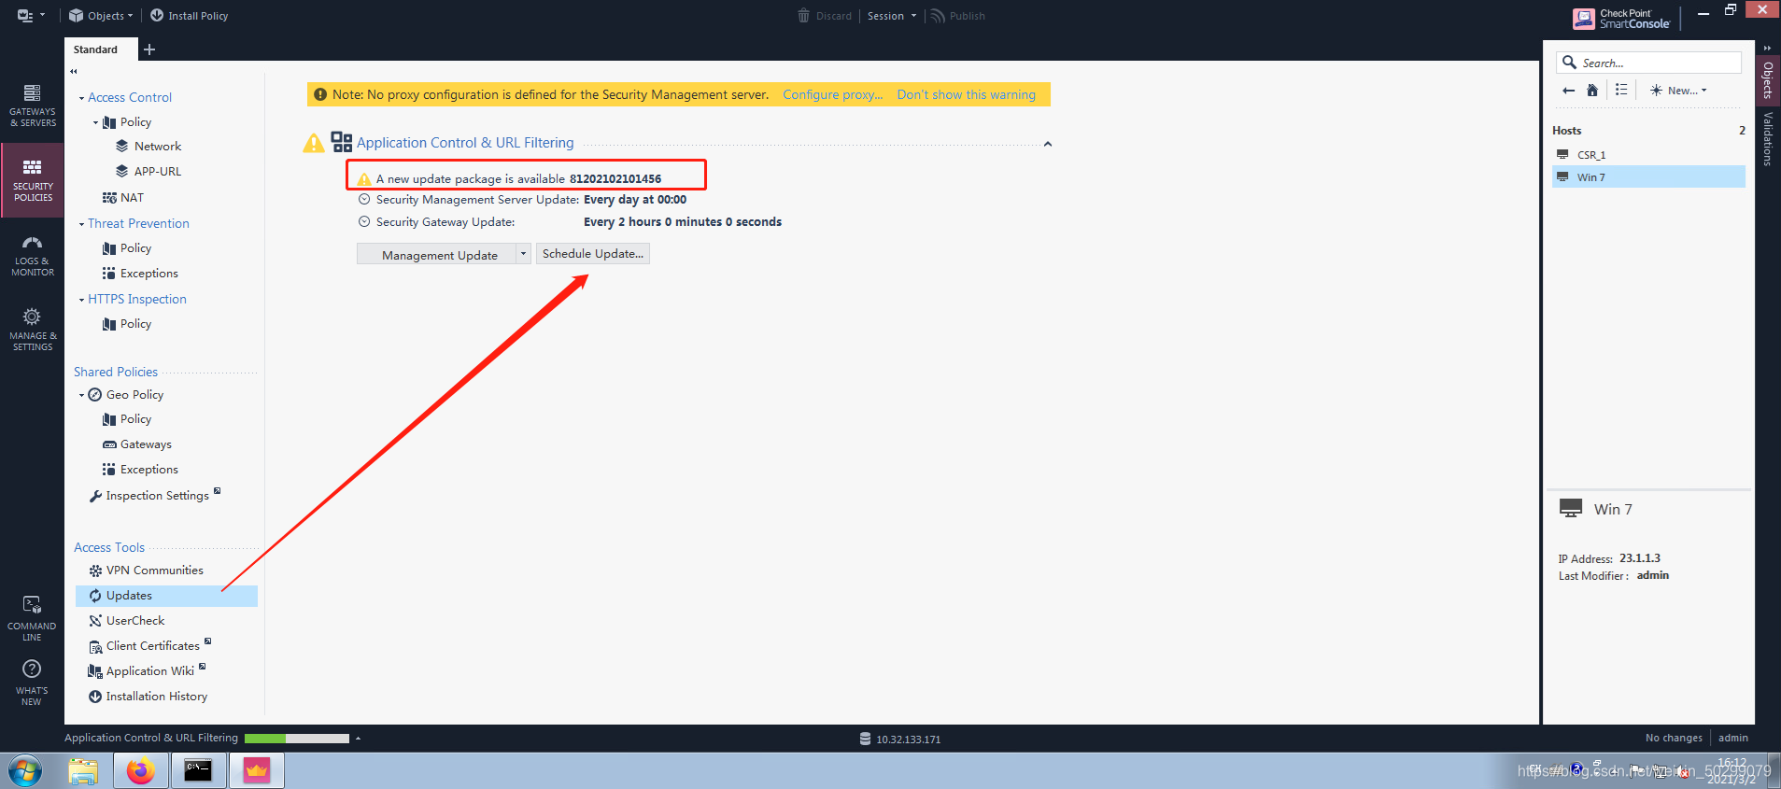
Task: Click Don't show this warning link
Action: [966, 94]
